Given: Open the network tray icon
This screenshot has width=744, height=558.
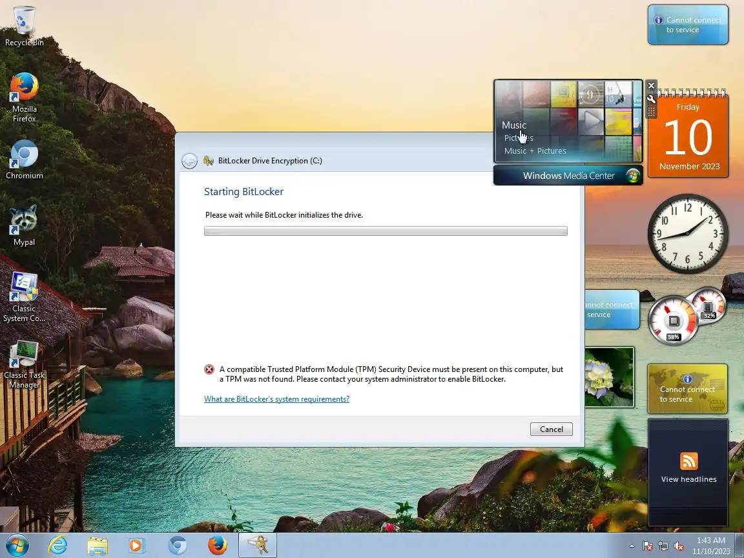Looking at the screenshot, I should pyautogui.click(x=663, y=546).
